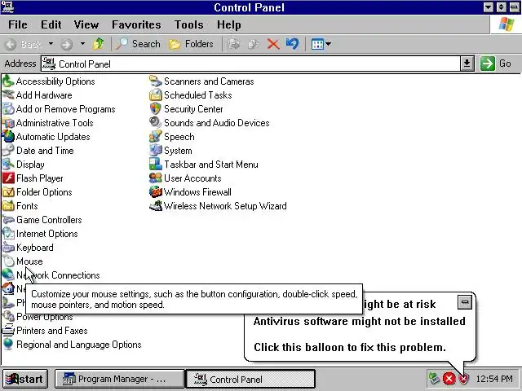Click the blue Undo toolbar icon

[292, 44]
